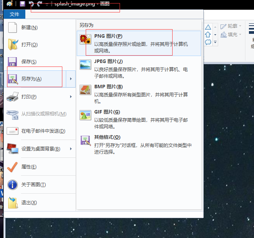Image resolution: width=254 pixels, height=238 pixels.
Task: Select the triangle shape in shapes gallery
Action: point(208,27)
